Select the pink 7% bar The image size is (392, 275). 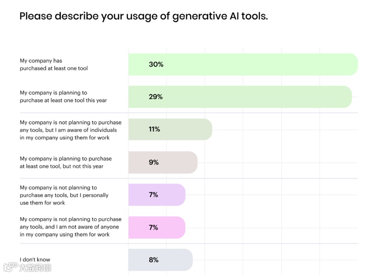157,228
